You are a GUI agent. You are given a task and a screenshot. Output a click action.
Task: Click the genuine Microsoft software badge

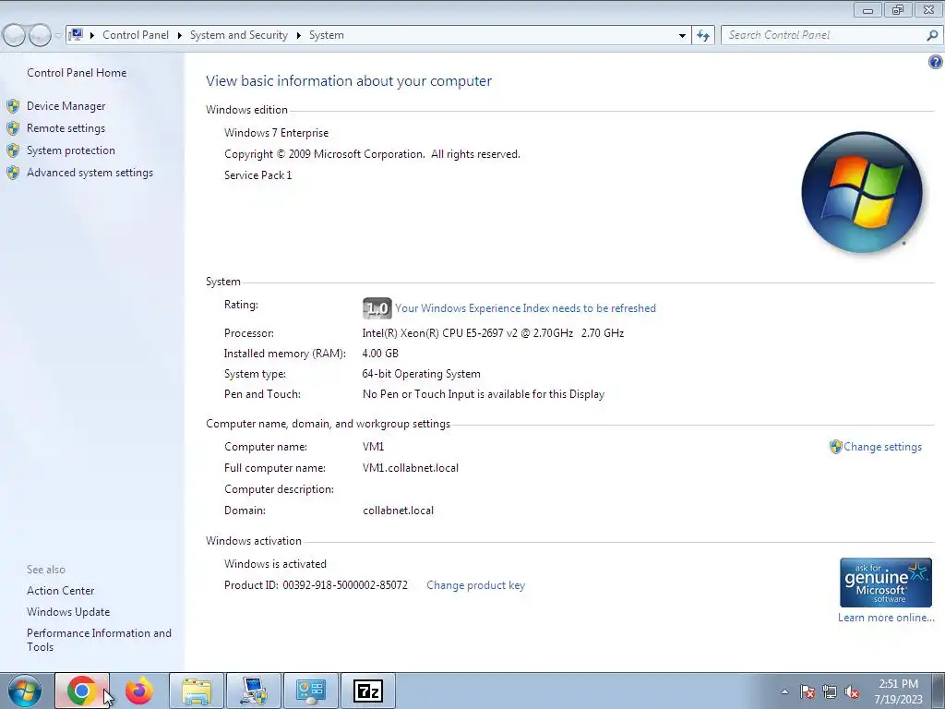tap(885, 583)
